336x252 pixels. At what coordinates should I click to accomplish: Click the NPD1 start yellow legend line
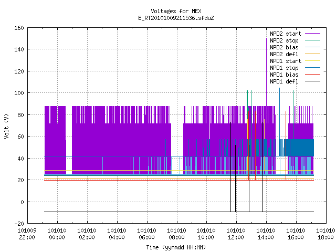[x=312, y=61]
